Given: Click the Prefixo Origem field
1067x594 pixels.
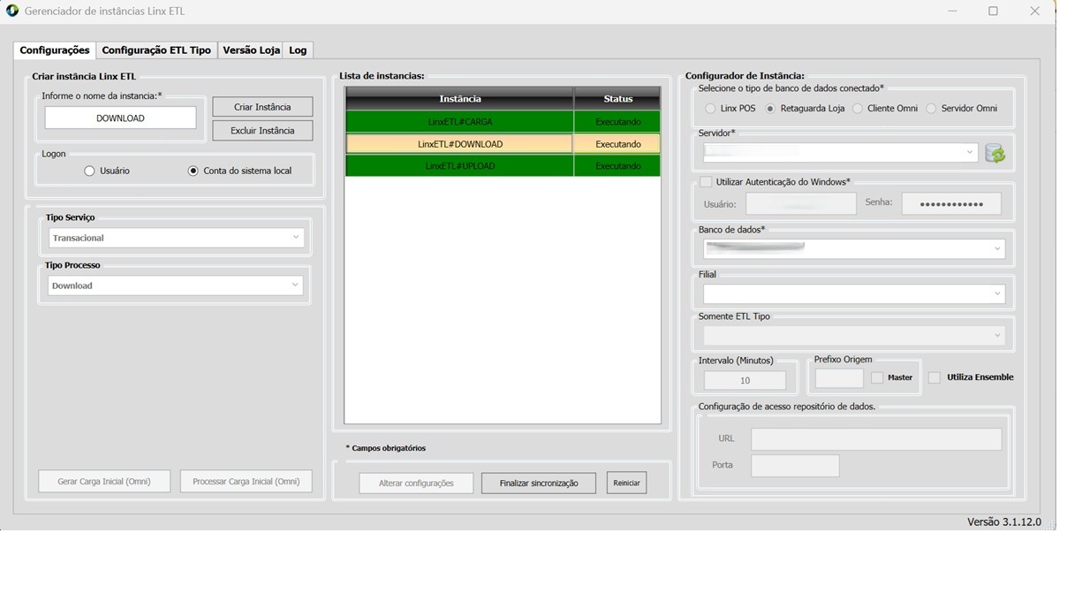Looking at the screenshot, I should pos(839,378).
